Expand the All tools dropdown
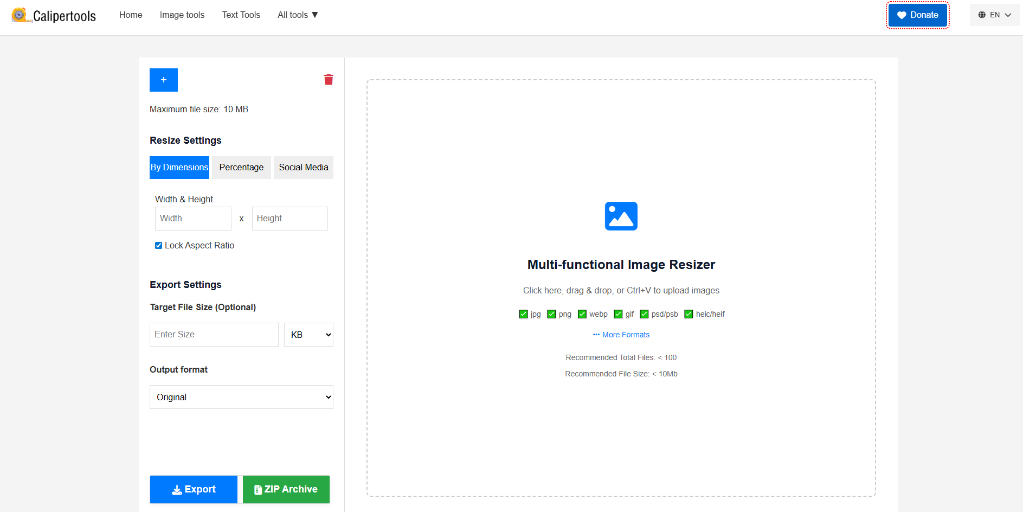Viewport: 1023px width, 512px height. (x=298, y=15)
